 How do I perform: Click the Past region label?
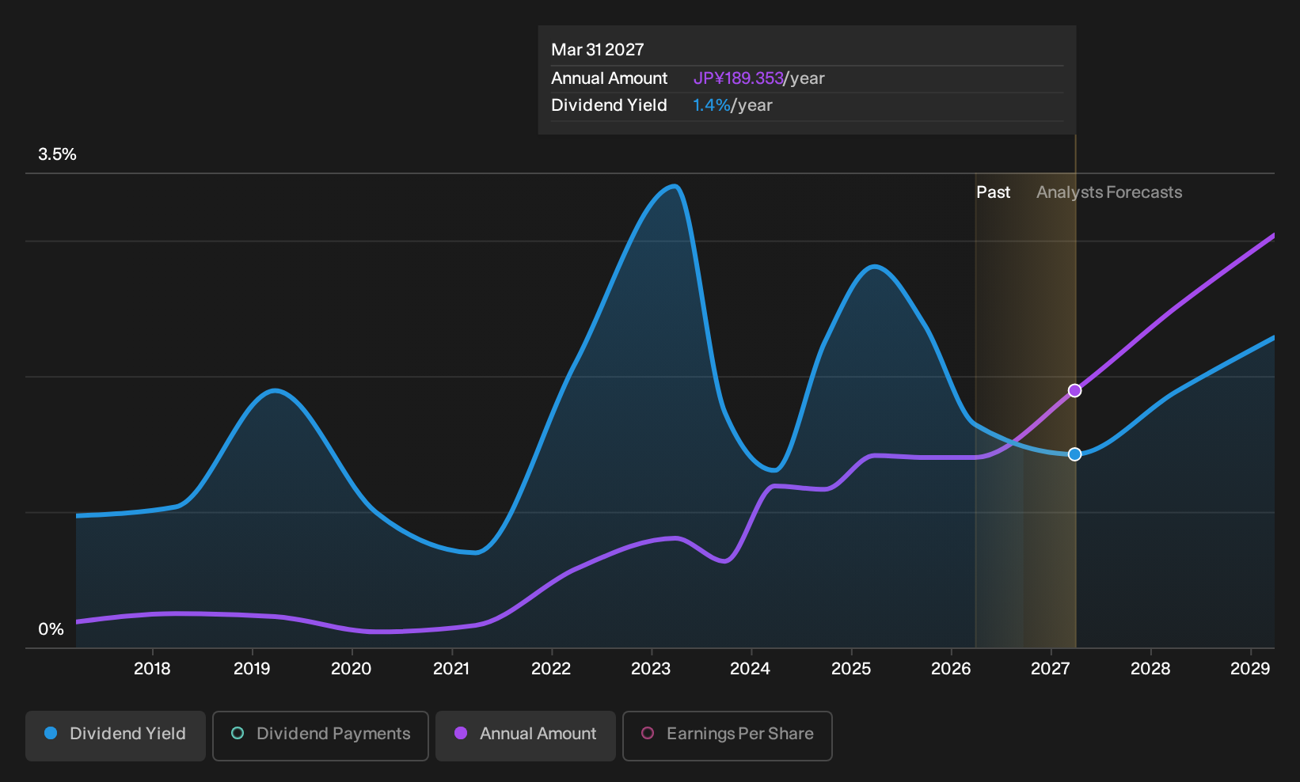click(994, 192)
